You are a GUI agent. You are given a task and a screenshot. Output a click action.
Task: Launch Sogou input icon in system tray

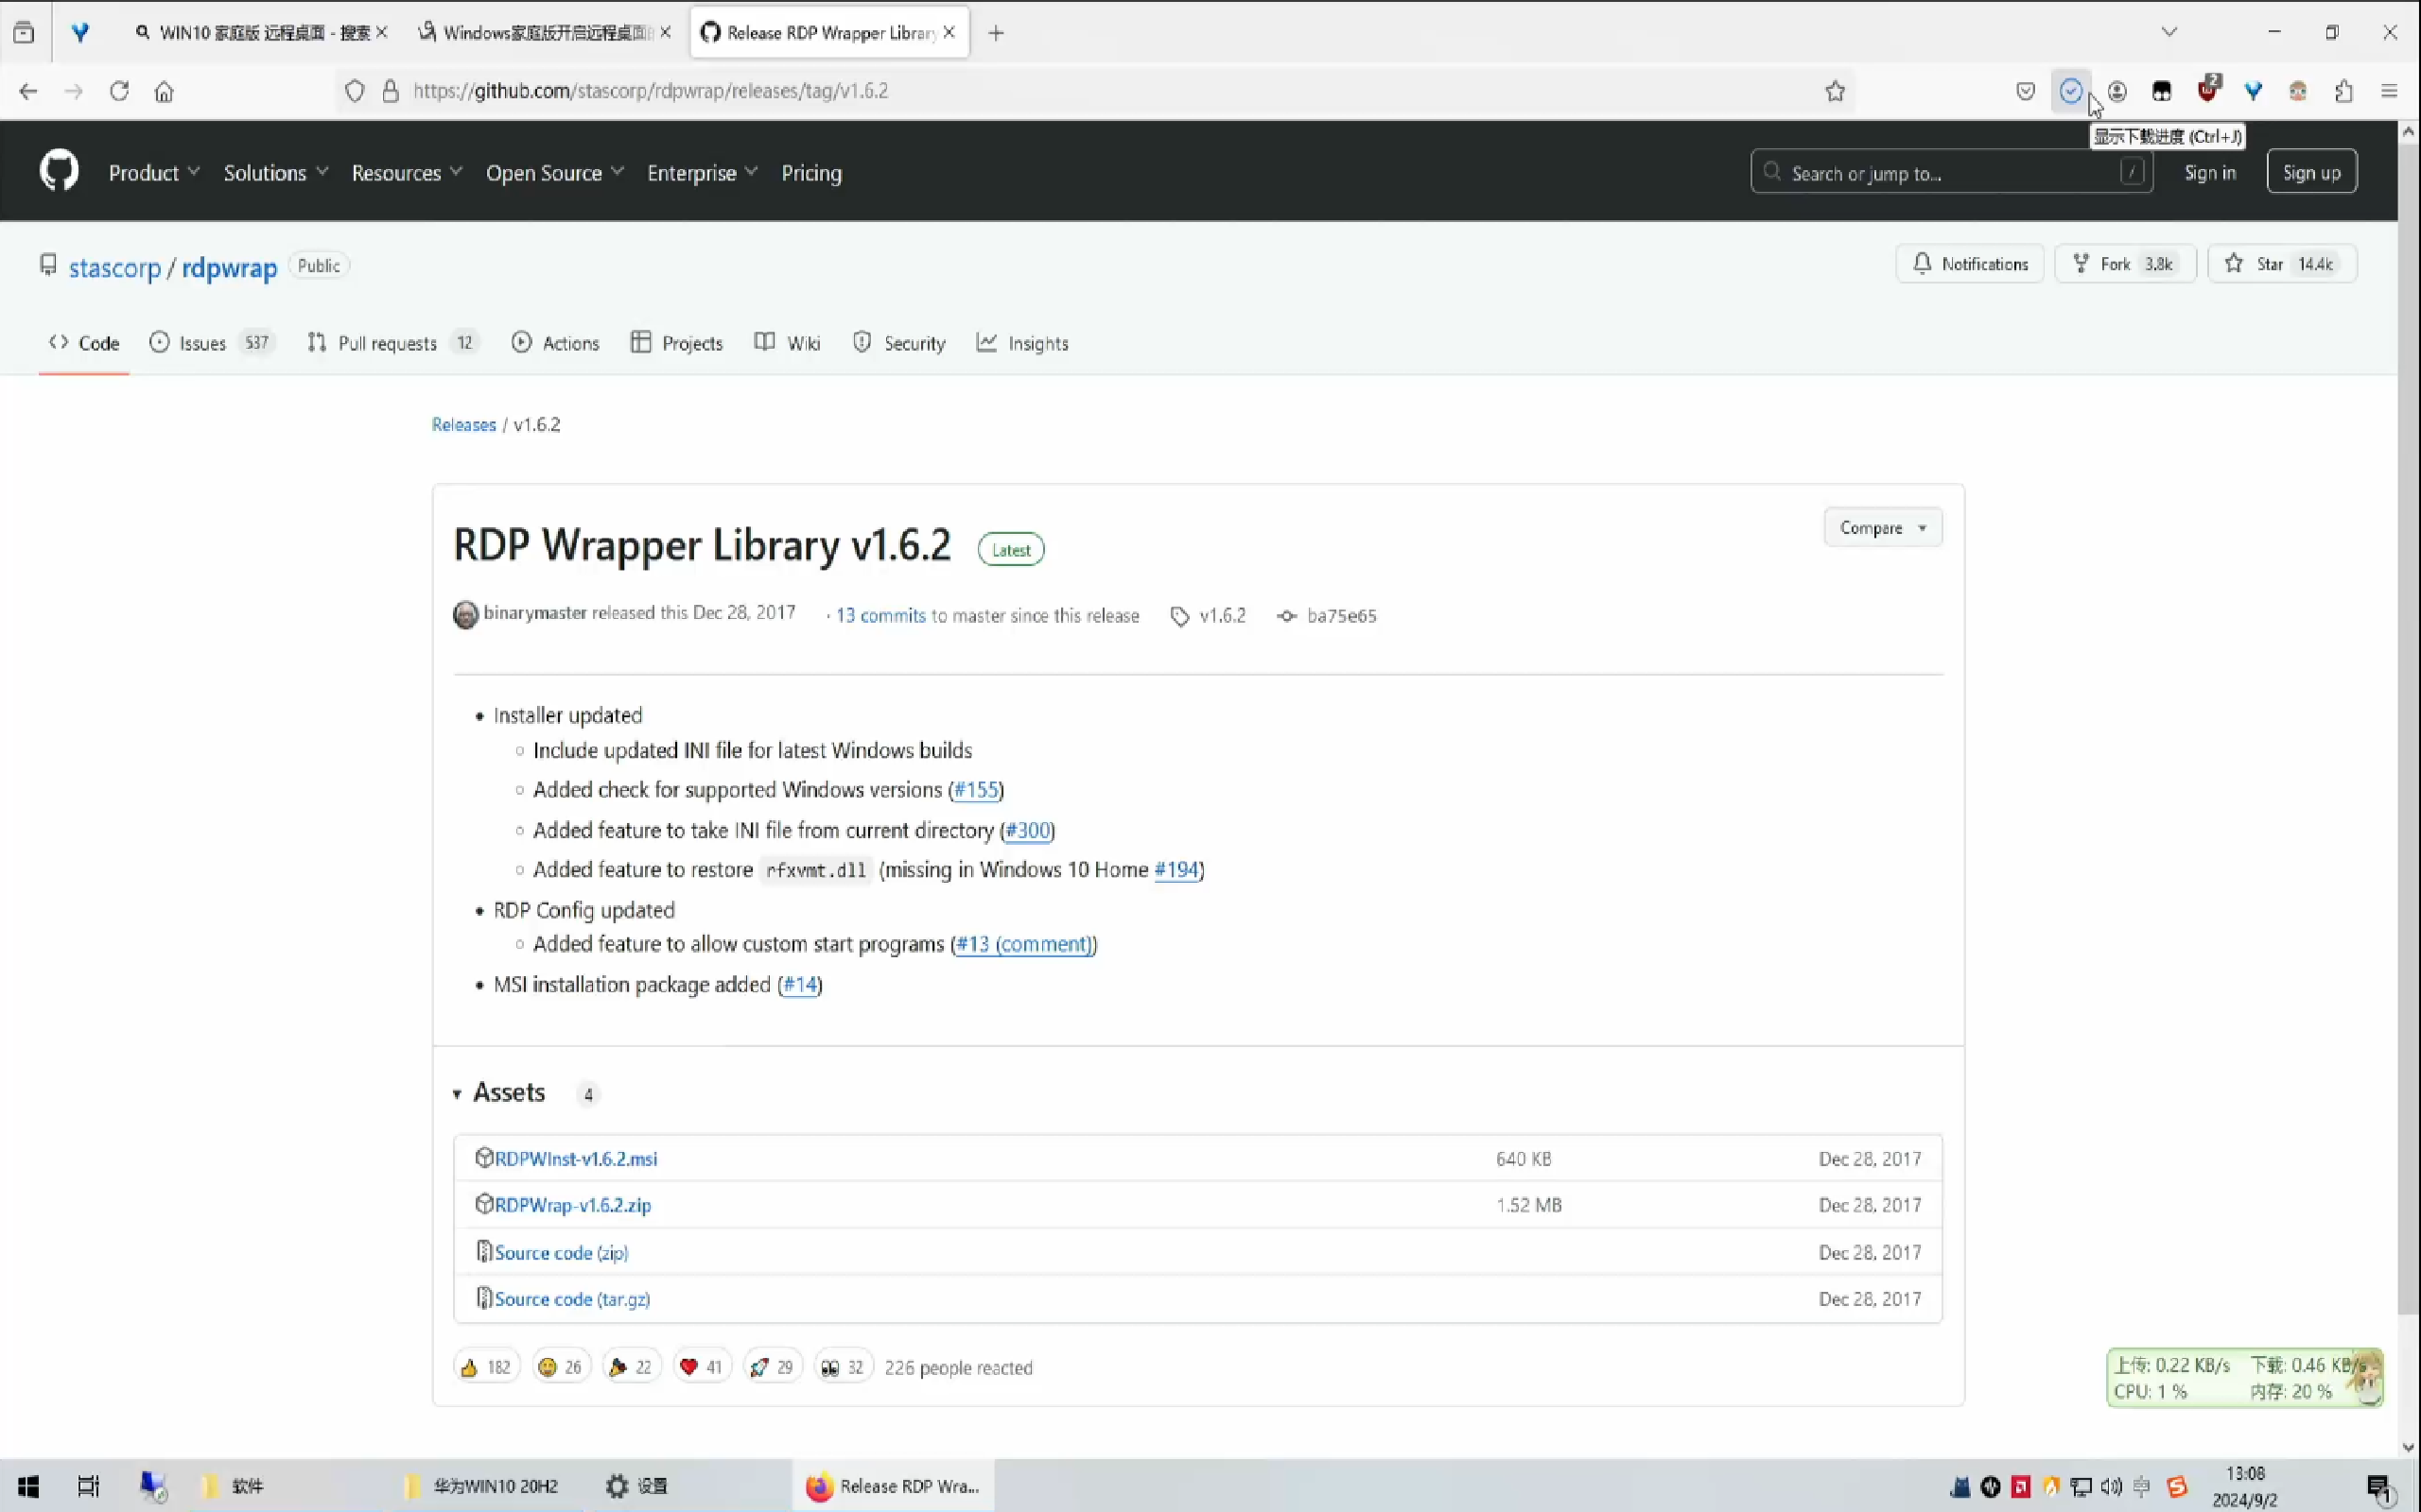coord(2177,1486)
